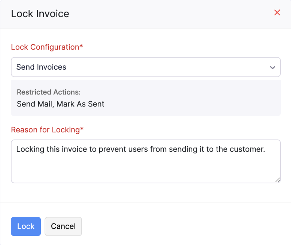The height and width of the screenshot is (245, 291).
Task: Click the asterisk next to Lock Configuration
Action: 81,47
